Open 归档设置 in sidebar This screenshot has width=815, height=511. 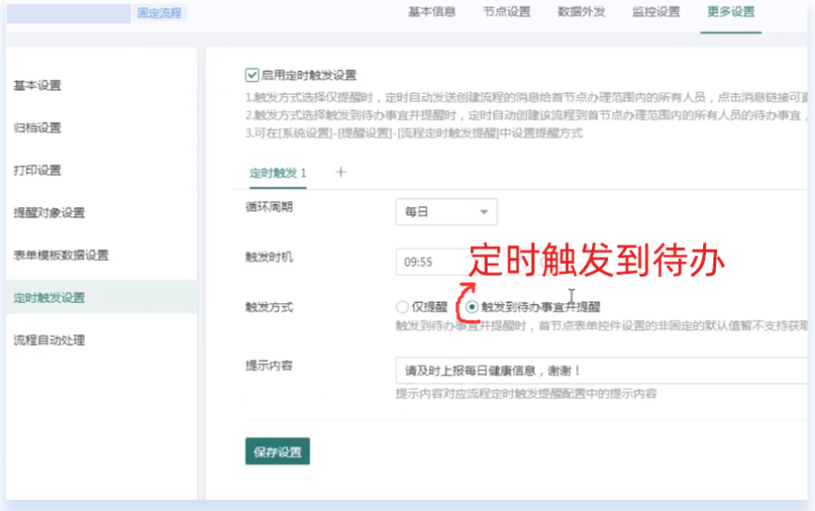(37, 128)
